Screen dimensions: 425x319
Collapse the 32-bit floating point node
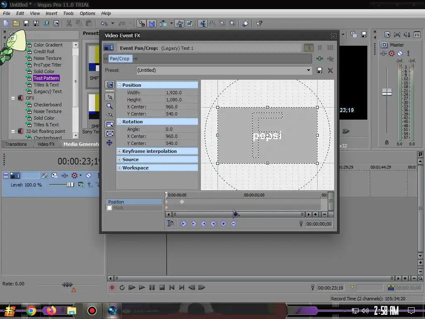(x=13, y=131)
